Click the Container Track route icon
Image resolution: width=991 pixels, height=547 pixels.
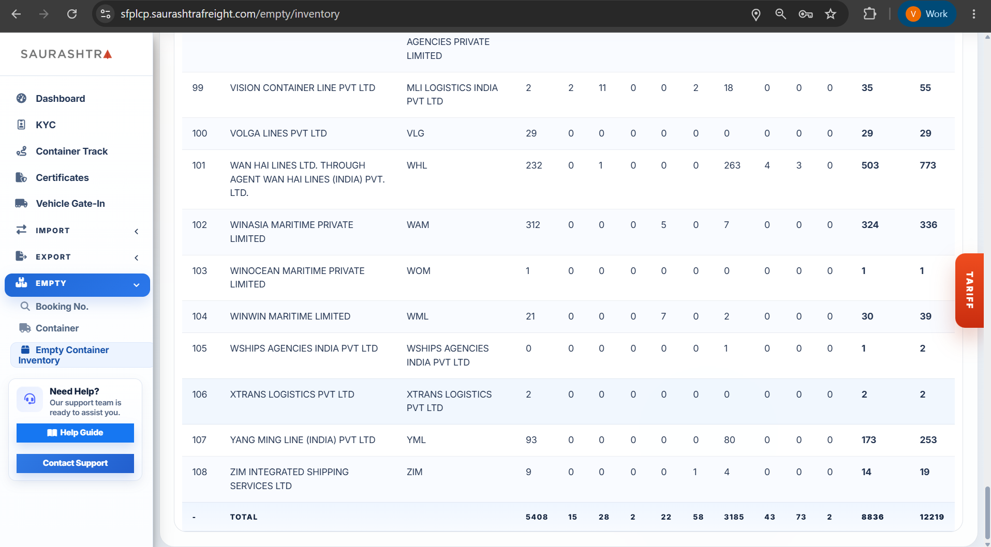[21, 151]
